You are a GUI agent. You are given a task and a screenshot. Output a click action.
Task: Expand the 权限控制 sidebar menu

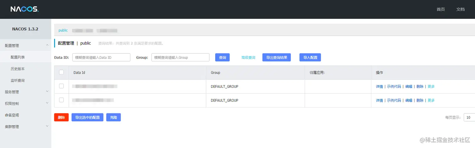coord(25,103)
